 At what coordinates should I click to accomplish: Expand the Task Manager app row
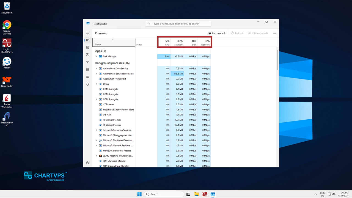(x=96, y=57)
